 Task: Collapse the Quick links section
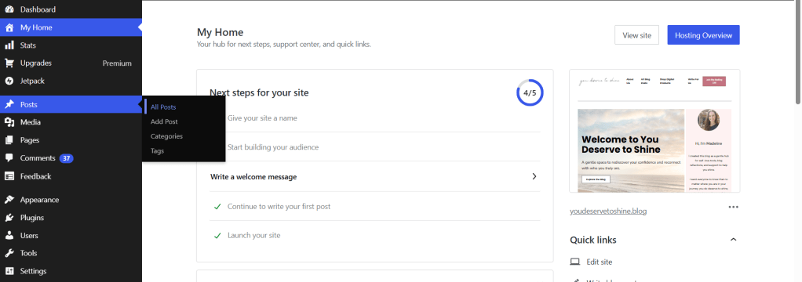tap(733, 240)
